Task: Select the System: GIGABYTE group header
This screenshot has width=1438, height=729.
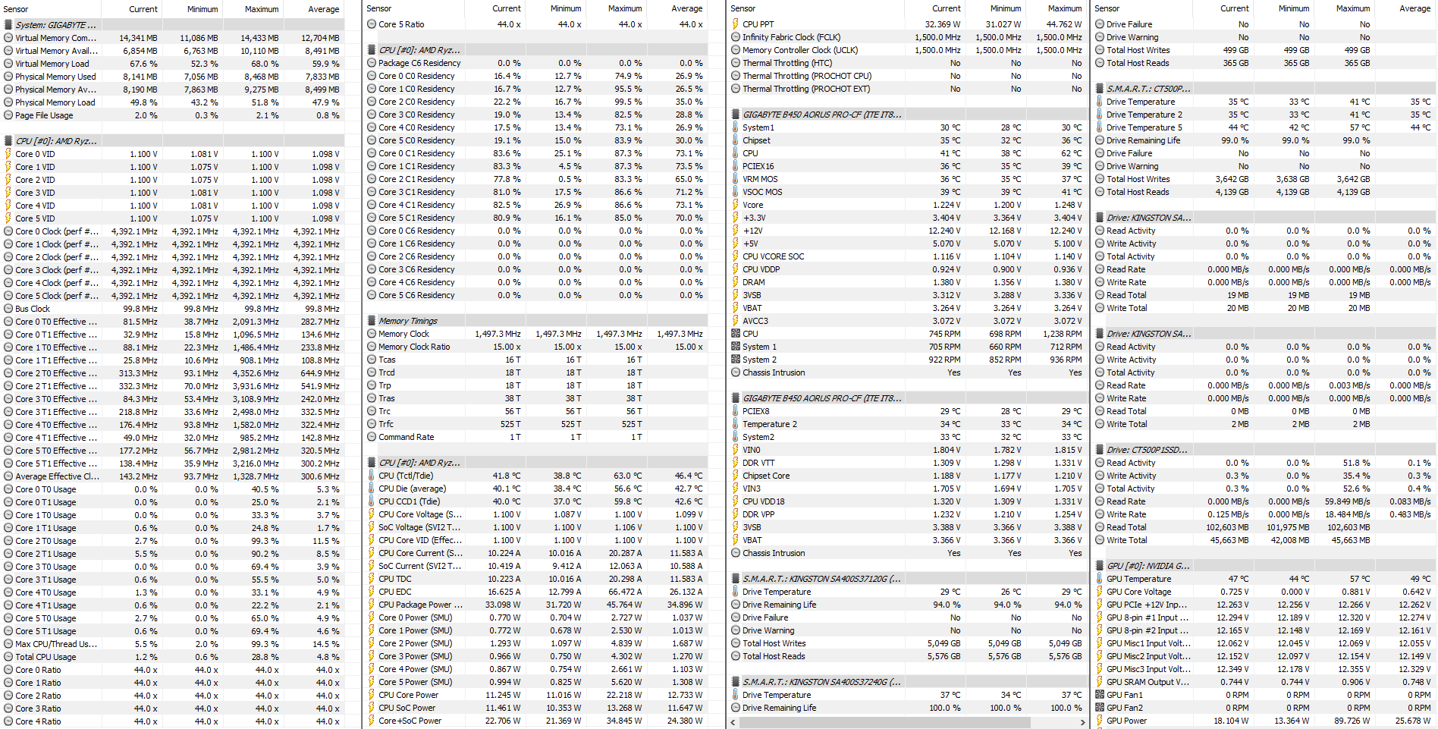Action: point(173,25)
